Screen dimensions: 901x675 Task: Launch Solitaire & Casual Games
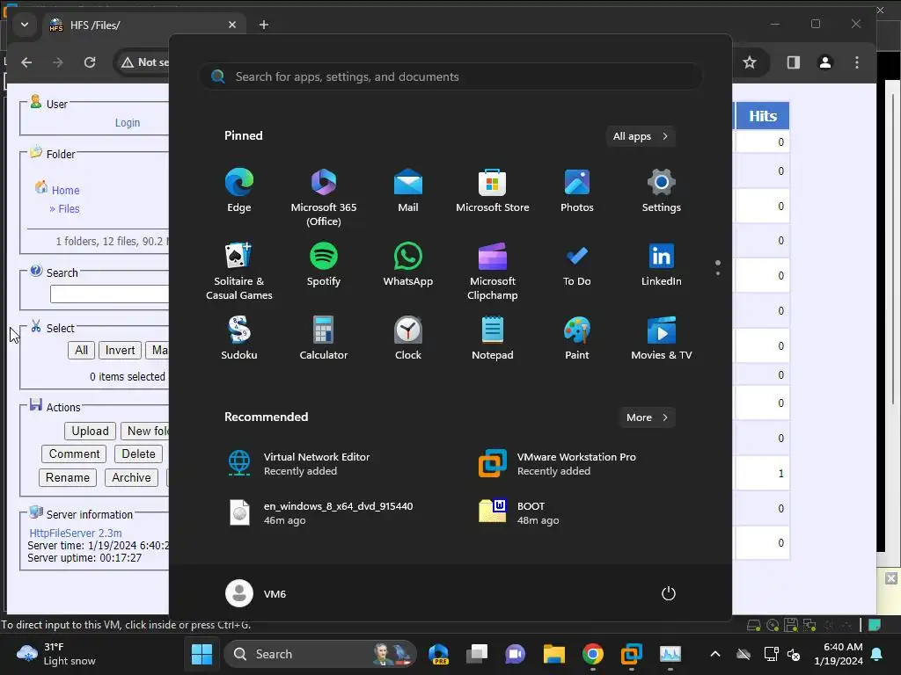coord(239,271)
